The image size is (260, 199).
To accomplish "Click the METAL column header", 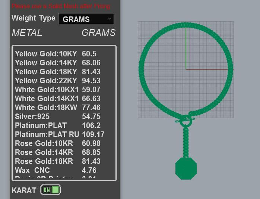I will tap(27, 32).
